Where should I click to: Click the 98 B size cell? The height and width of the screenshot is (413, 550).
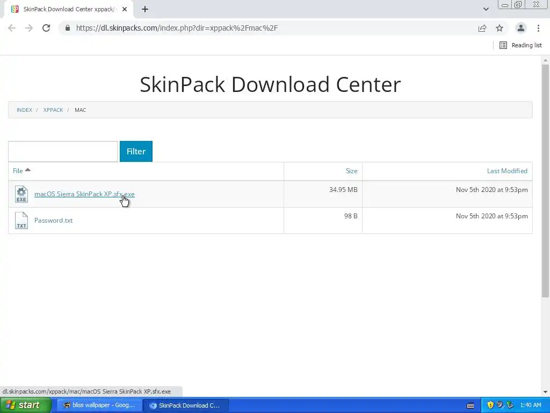pyautogui.click(x=351, y=216)
